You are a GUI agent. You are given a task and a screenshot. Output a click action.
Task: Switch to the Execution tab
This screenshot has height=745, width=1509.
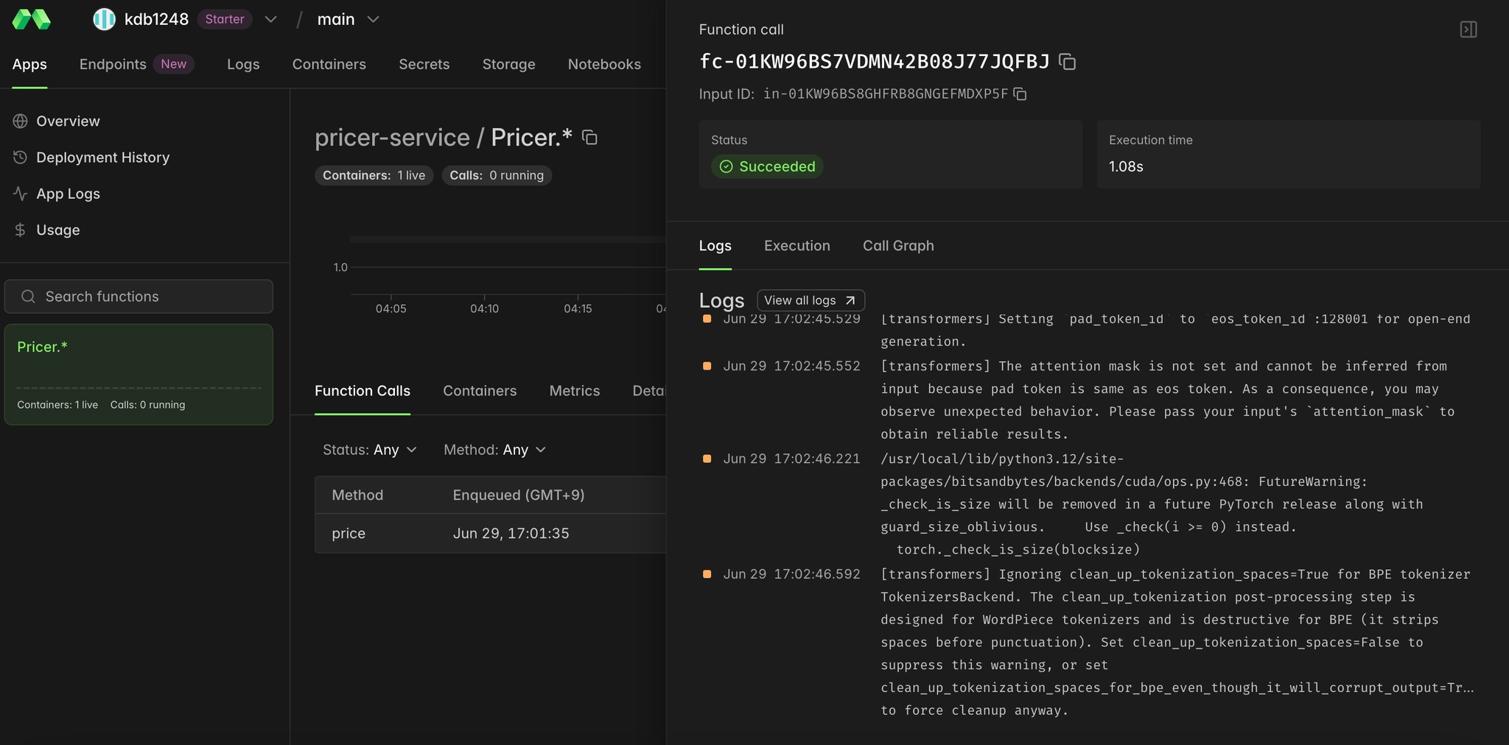pos(796,246)
